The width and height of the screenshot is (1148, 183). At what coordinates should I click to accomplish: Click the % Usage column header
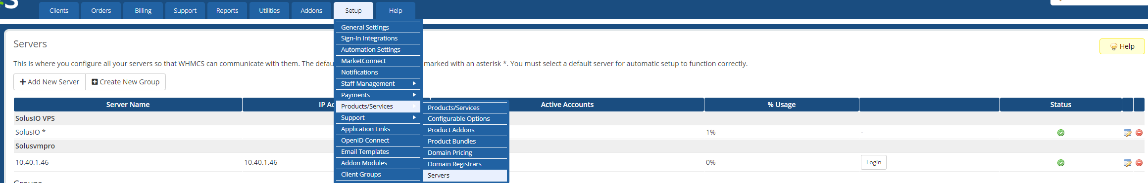(781, 105)
